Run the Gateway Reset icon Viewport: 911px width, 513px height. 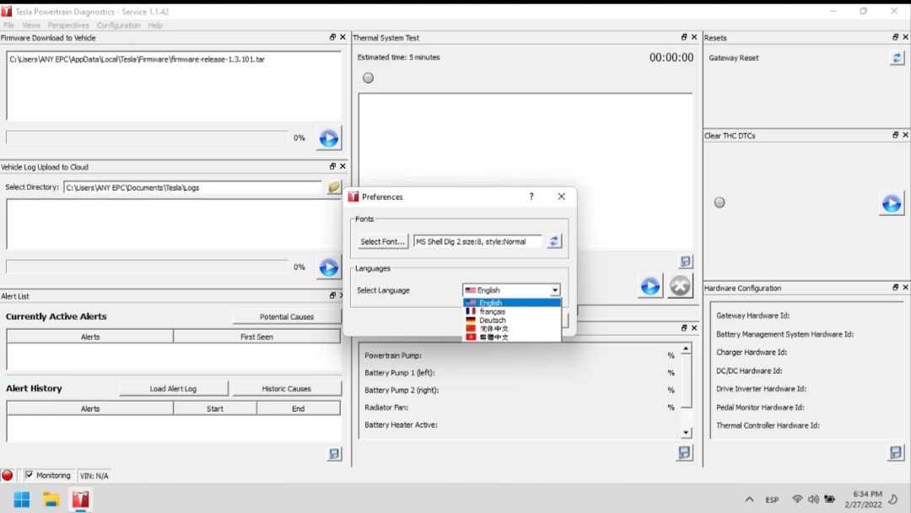[x=897, y=57]
